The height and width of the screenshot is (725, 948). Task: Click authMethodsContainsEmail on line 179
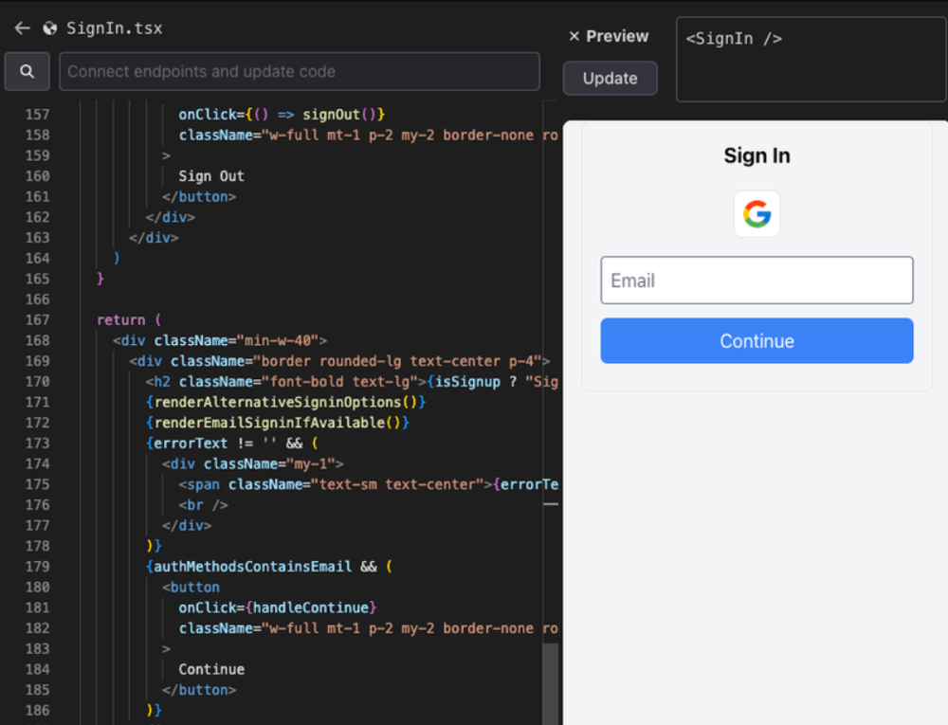coord(253,566)
